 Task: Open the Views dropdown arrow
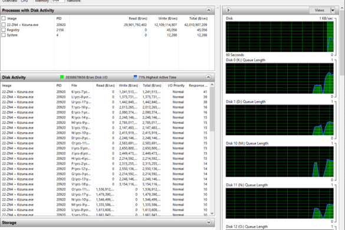click(x=333, y=10)
